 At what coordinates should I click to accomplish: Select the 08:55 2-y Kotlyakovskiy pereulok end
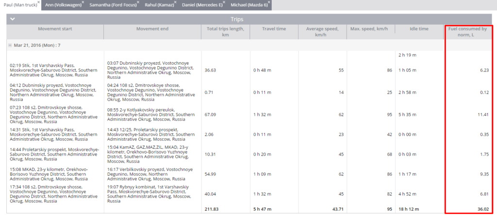150,115
